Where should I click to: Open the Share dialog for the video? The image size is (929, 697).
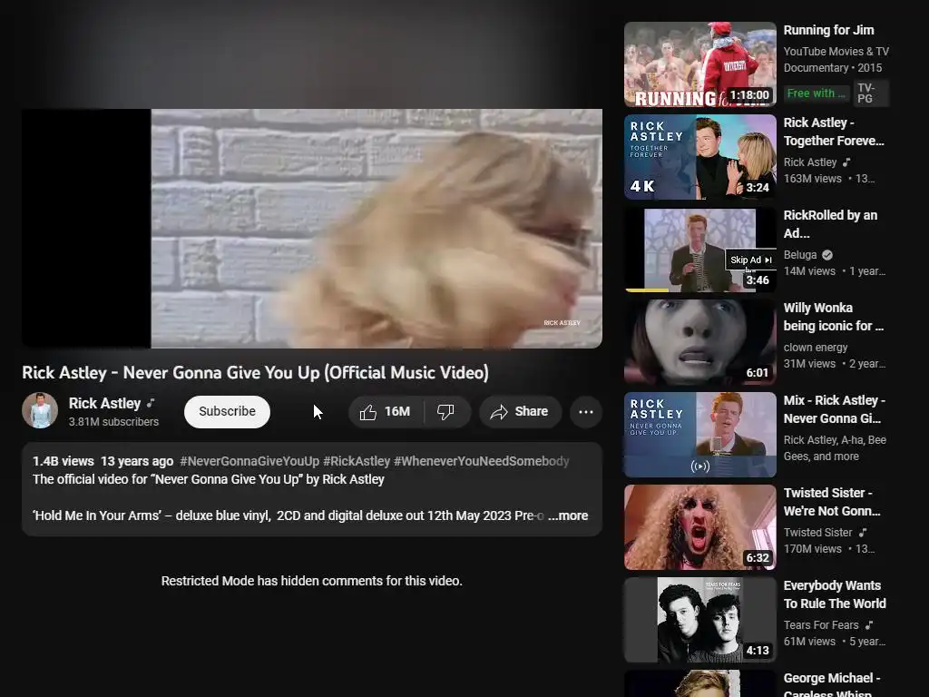point(520,412)
